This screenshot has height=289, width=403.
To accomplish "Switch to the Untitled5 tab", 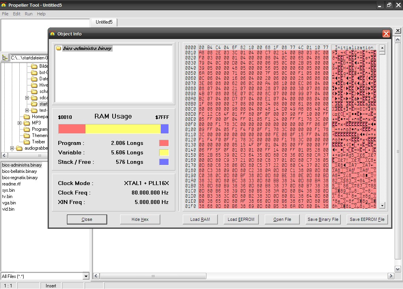I will pyautogui.click(x=104, y=22).
